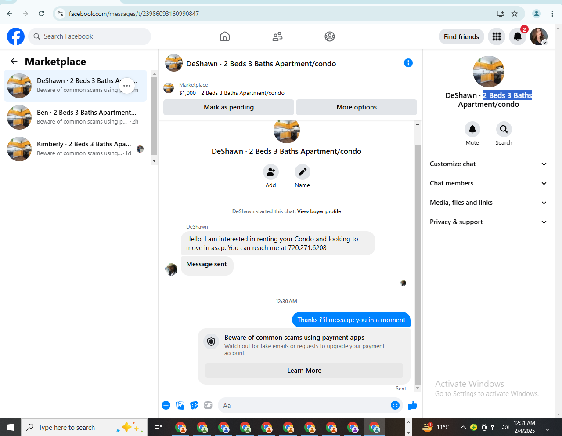Mute the DeShawn conversation
This screenshot has width=562, height=436.
click(x=472, y=129)
